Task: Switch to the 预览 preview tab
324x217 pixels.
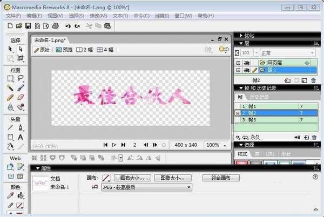Action: click(64, 50)
